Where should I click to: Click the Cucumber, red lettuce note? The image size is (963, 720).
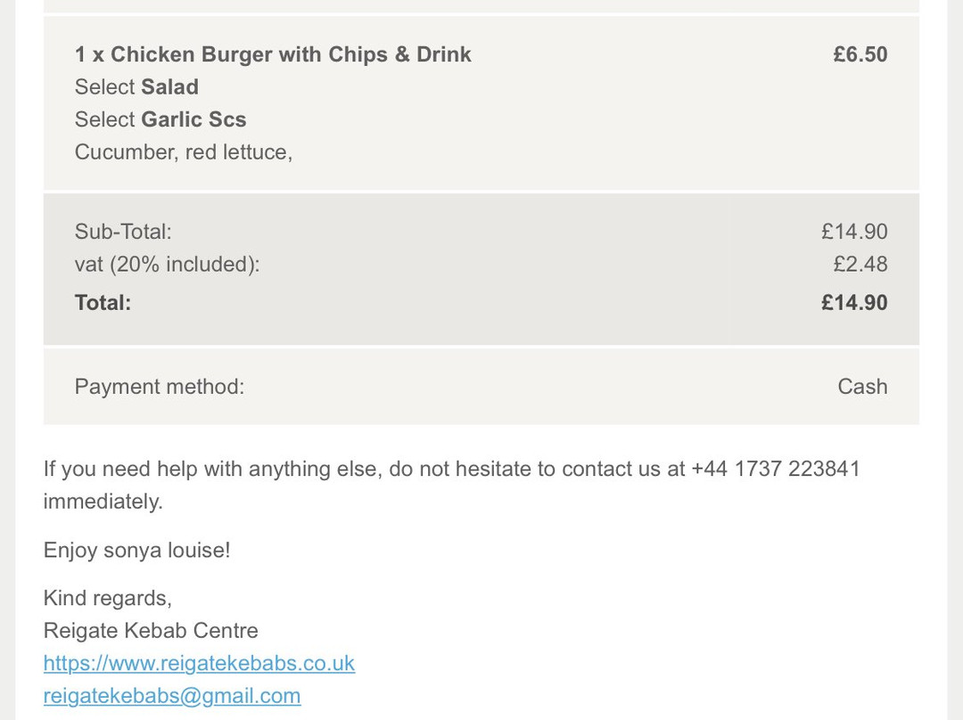pyautogui.click(x=184, y=152)
